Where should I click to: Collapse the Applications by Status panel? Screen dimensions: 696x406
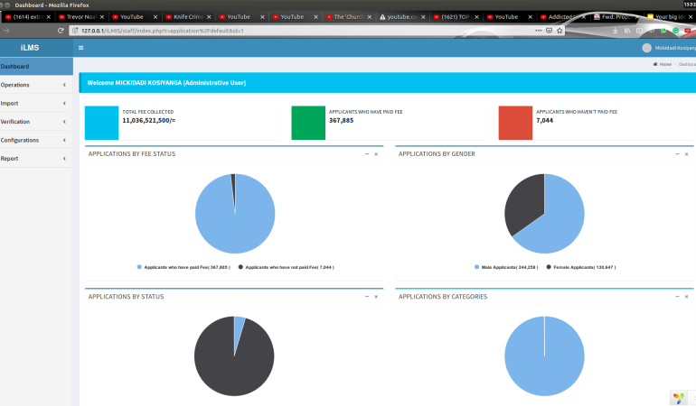click(366, 296)
